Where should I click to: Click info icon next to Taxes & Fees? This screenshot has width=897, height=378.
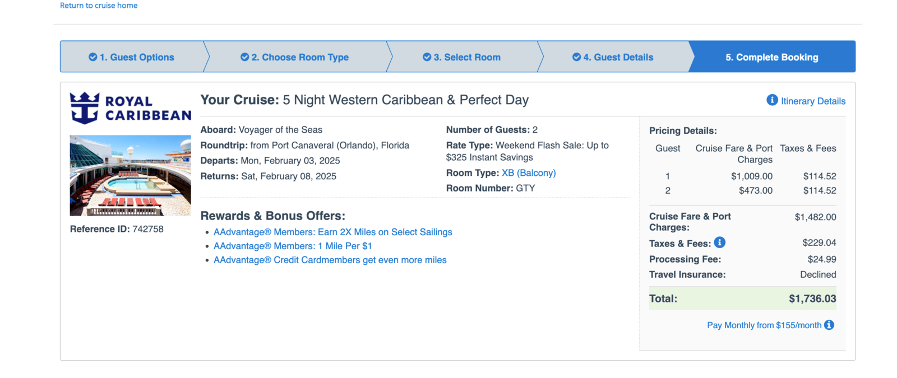pyautogui.click(x=720, y=242)
